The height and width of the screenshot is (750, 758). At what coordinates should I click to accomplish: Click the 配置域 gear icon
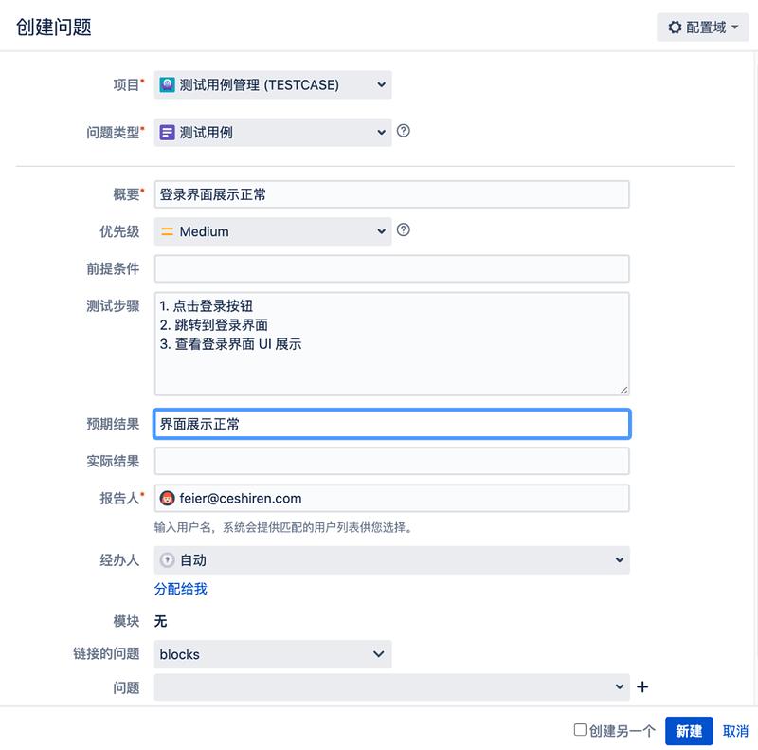coord(674,27)
